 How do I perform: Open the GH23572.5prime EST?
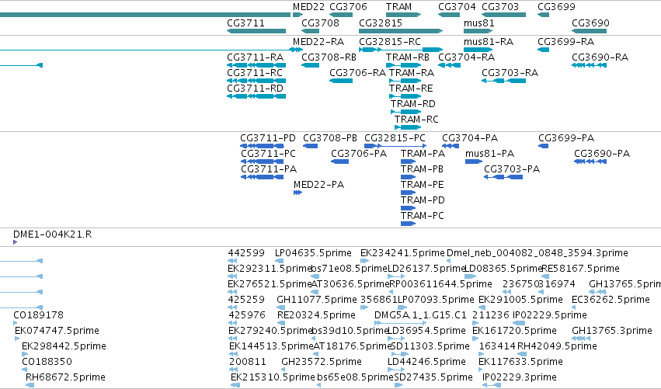click(x=285, y=370)
